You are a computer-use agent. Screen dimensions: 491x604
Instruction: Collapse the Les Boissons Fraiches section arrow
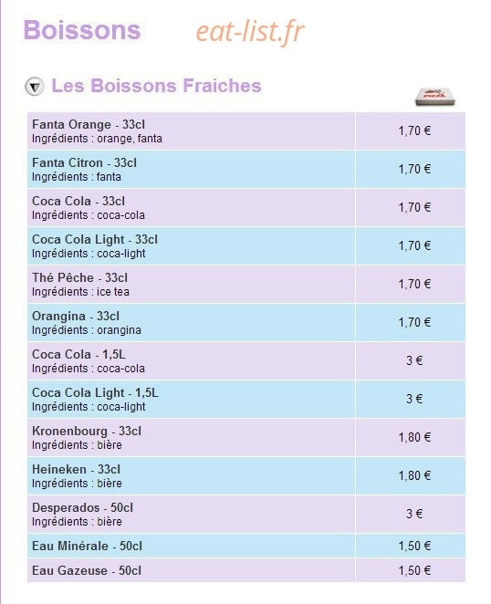(35, 87)
